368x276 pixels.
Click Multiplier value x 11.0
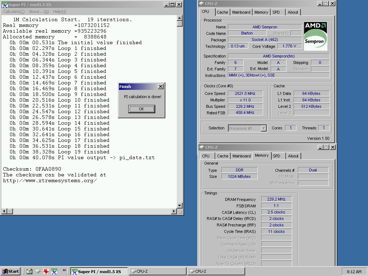click(x=245, y=100)
